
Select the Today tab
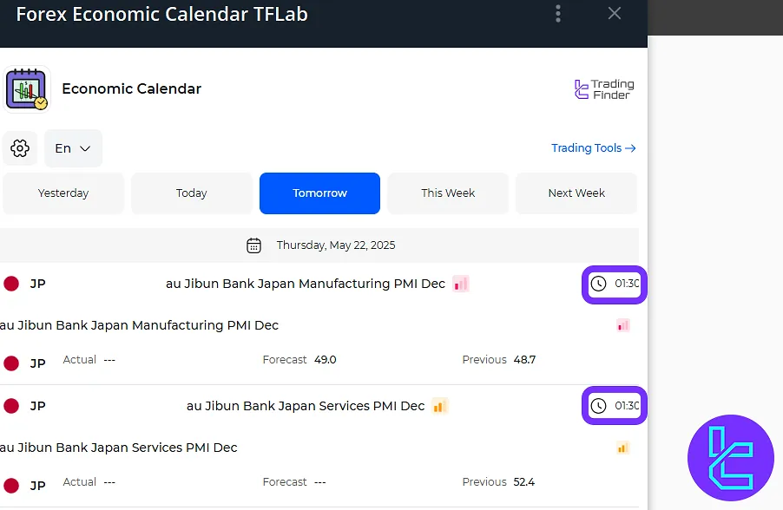point(192,193)
